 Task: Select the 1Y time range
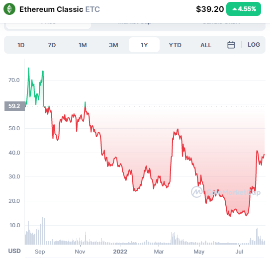click(x=144, y=45)
